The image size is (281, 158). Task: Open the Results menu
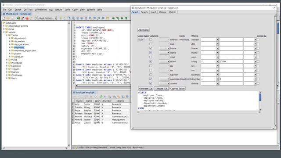(x=58, y=10)
